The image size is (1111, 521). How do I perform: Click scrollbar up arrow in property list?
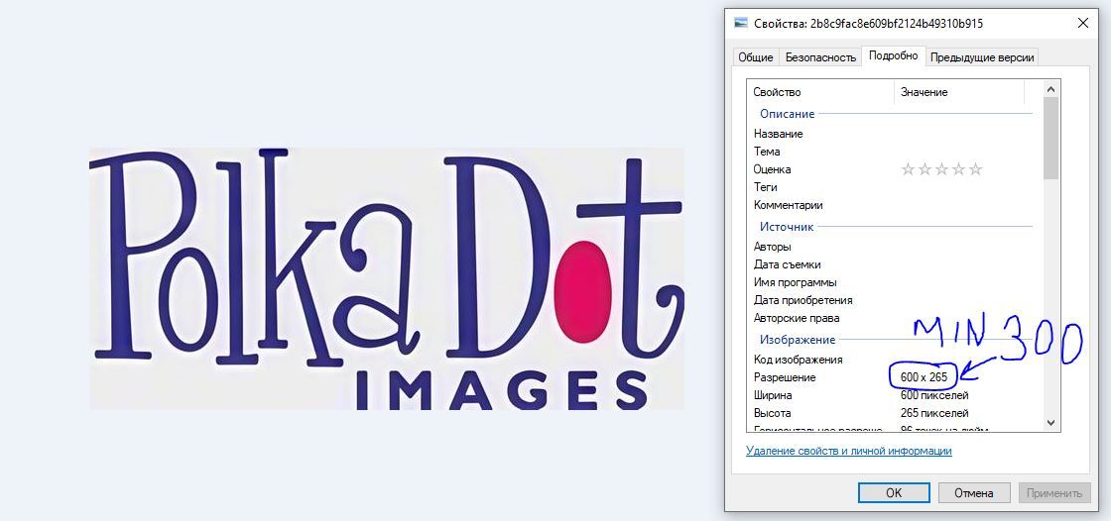coord(1050,89)
